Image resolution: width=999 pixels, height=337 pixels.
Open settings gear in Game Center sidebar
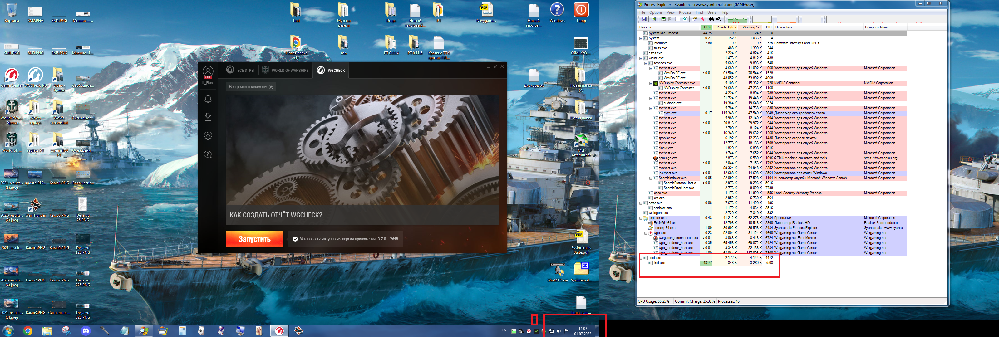coord(208,136)
